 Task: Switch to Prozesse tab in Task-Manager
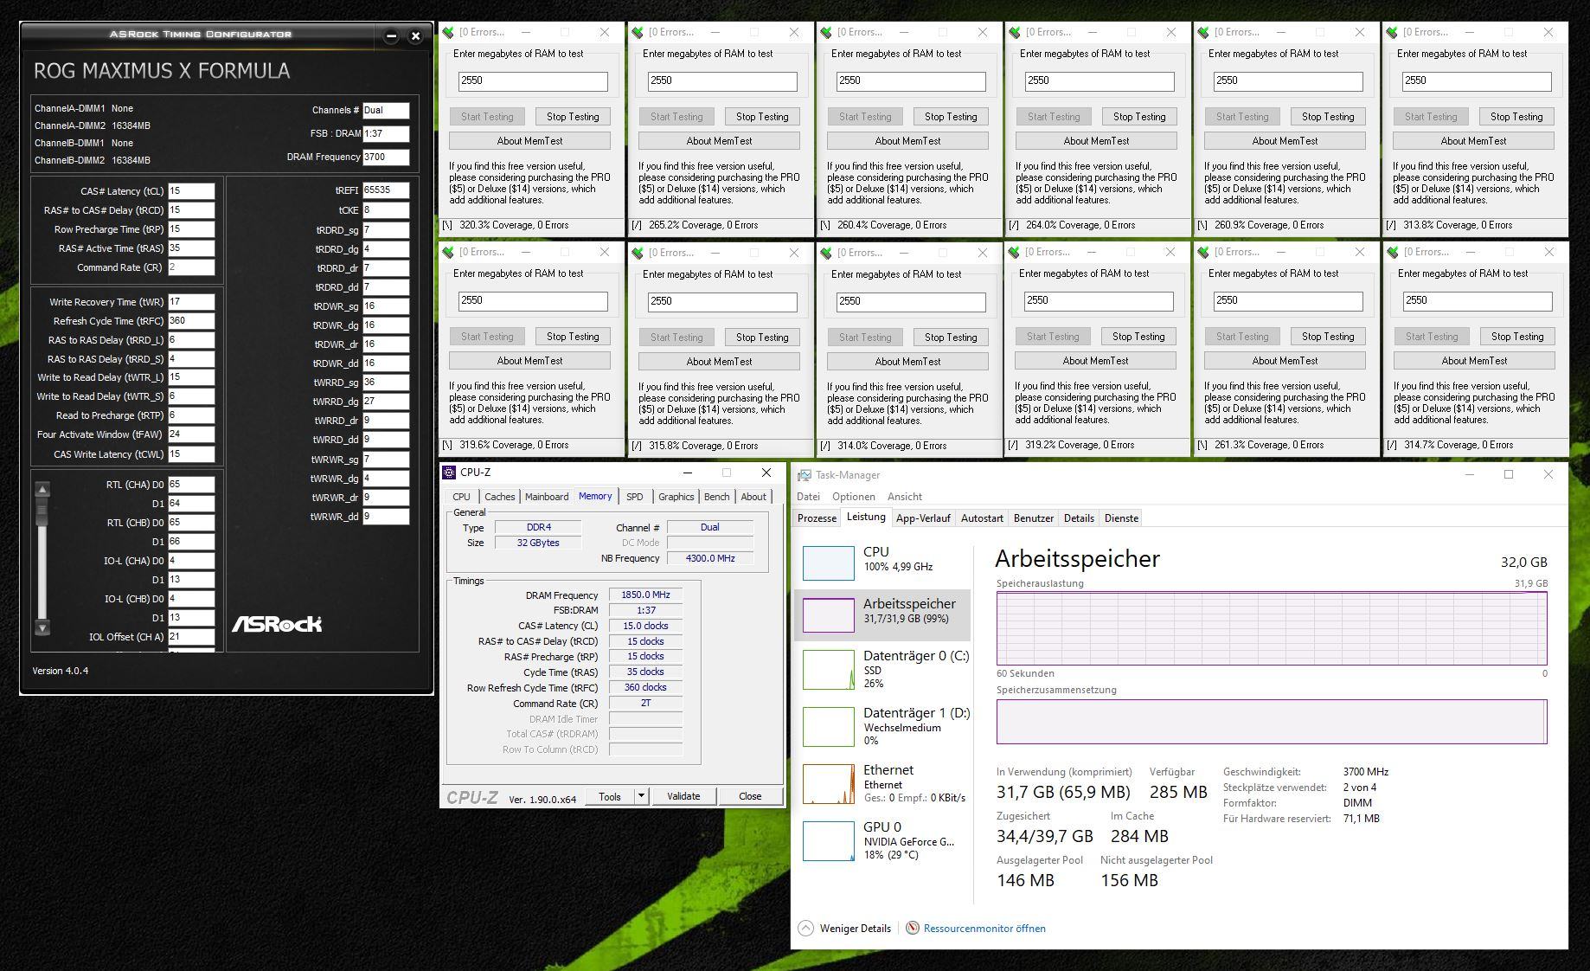[817, 518]
